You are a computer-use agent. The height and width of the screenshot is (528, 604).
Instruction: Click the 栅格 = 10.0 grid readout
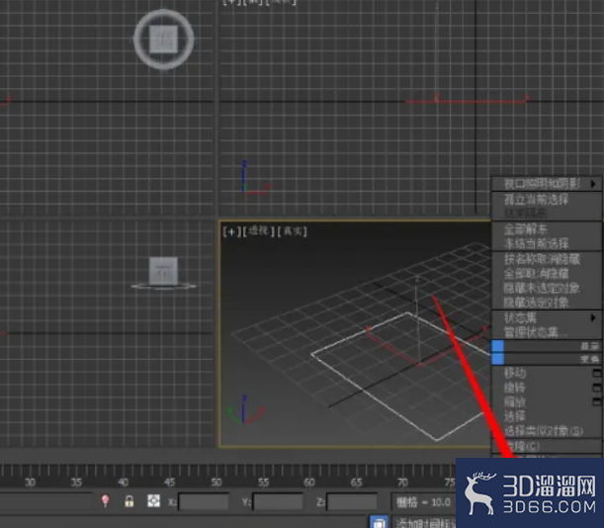point(423,502)
